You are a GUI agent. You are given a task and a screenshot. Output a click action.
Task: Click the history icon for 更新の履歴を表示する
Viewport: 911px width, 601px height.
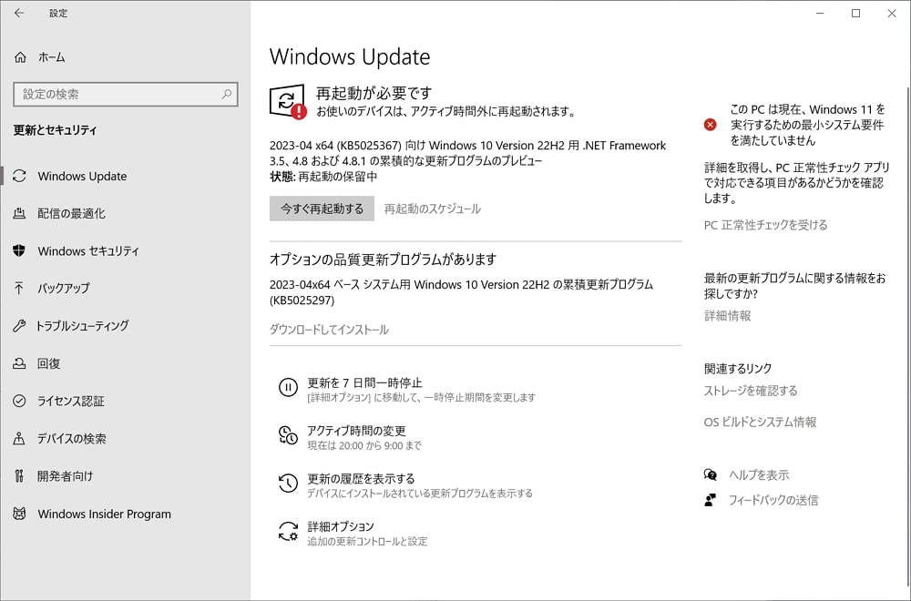(288, 484)
